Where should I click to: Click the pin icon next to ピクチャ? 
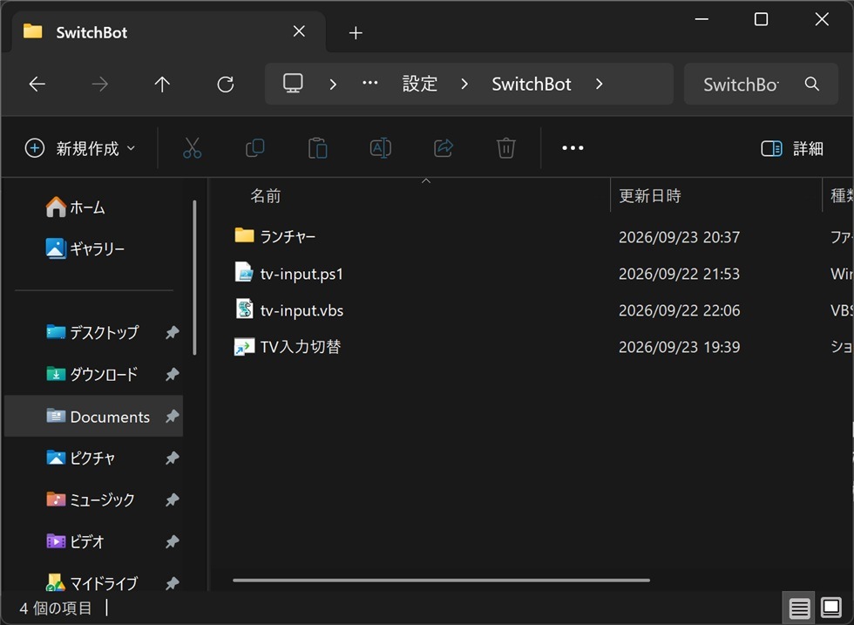pyautogui.click(x=173, y=459)
